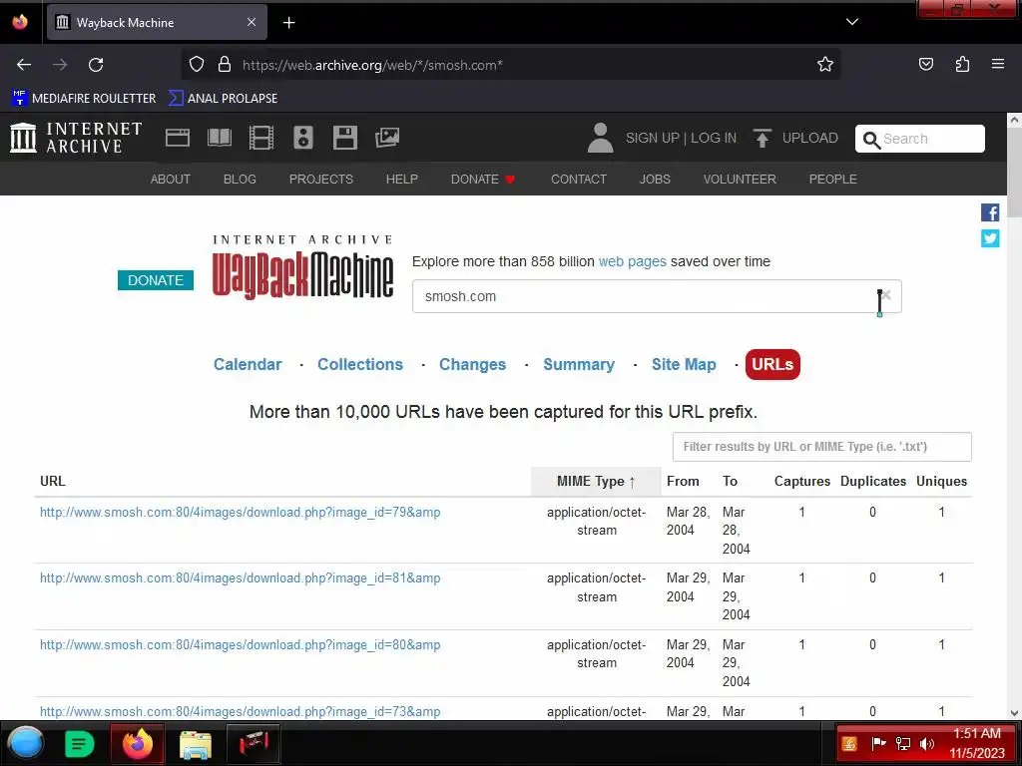Sort by Captures column header

point(801,482)
